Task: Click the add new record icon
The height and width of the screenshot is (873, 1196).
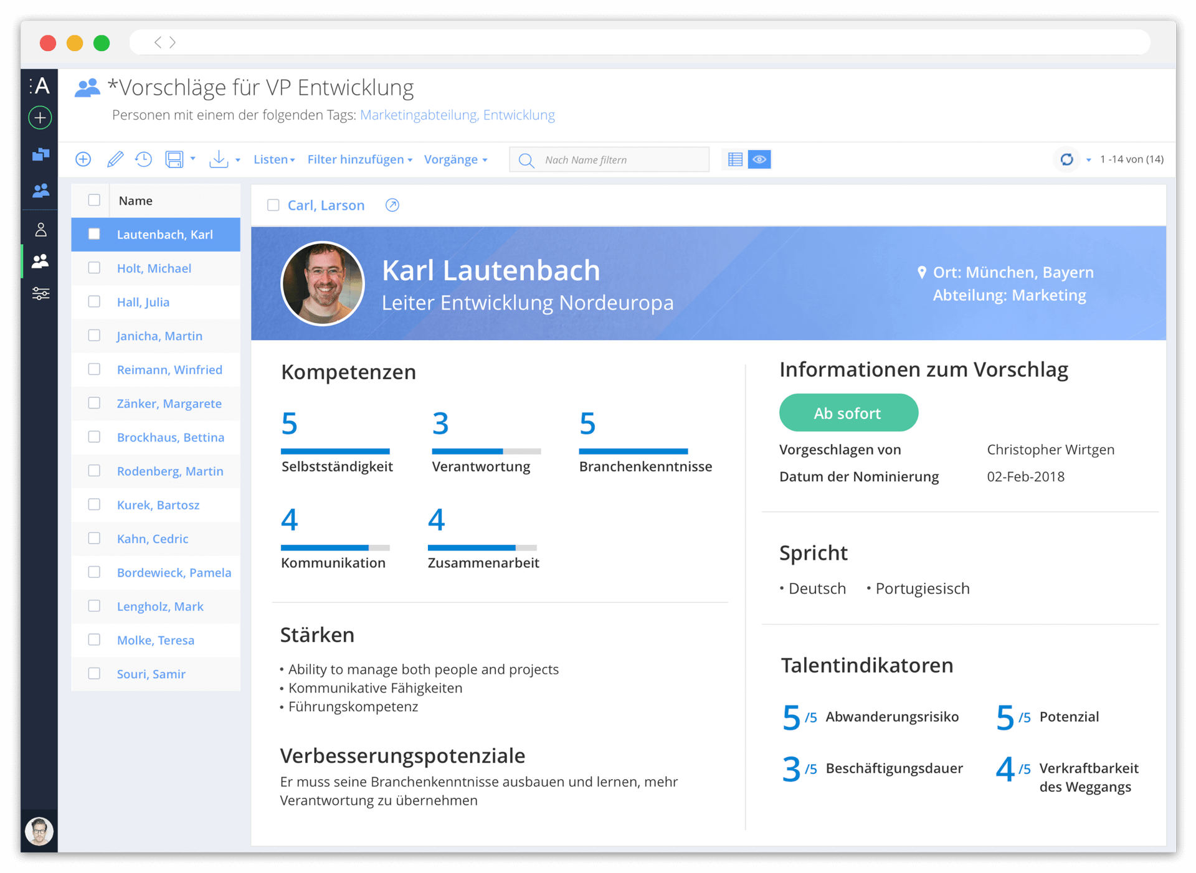Action: [85, 159]
